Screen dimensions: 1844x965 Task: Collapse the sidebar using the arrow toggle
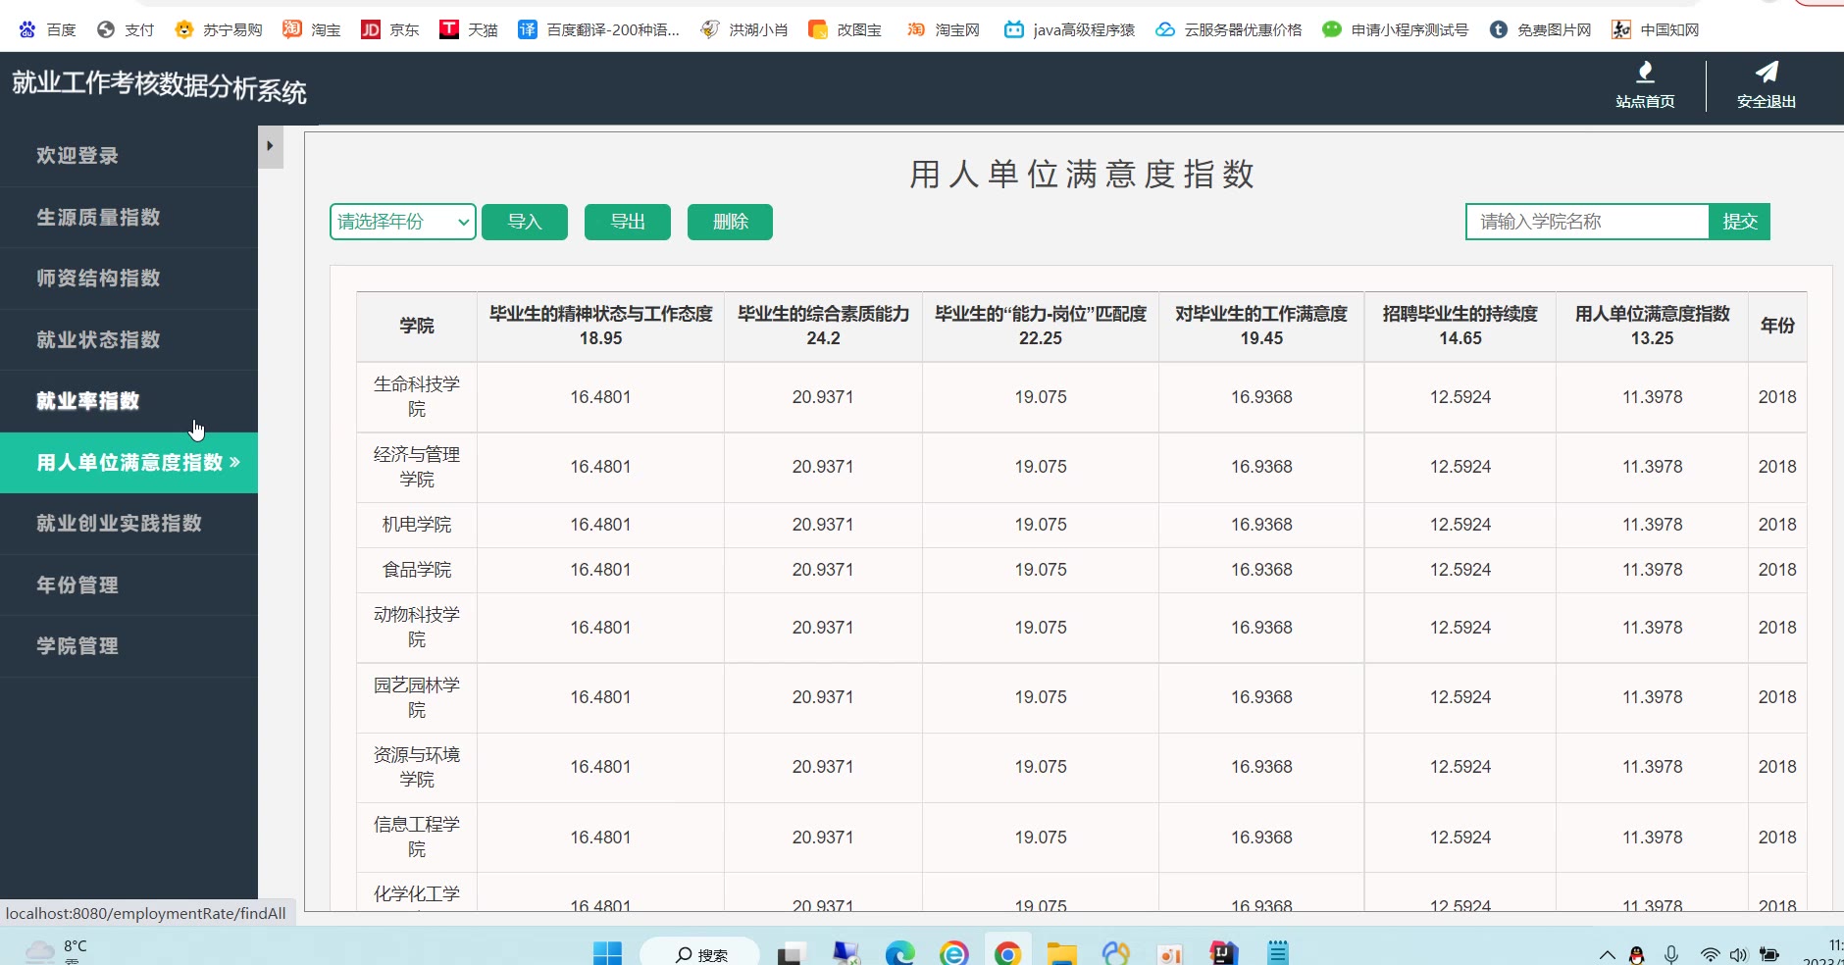pos(270,146)
